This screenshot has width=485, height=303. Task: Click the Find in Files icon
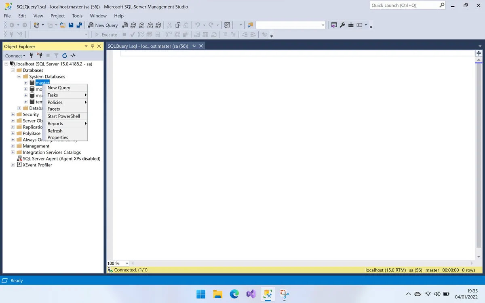tap(250, 25)
